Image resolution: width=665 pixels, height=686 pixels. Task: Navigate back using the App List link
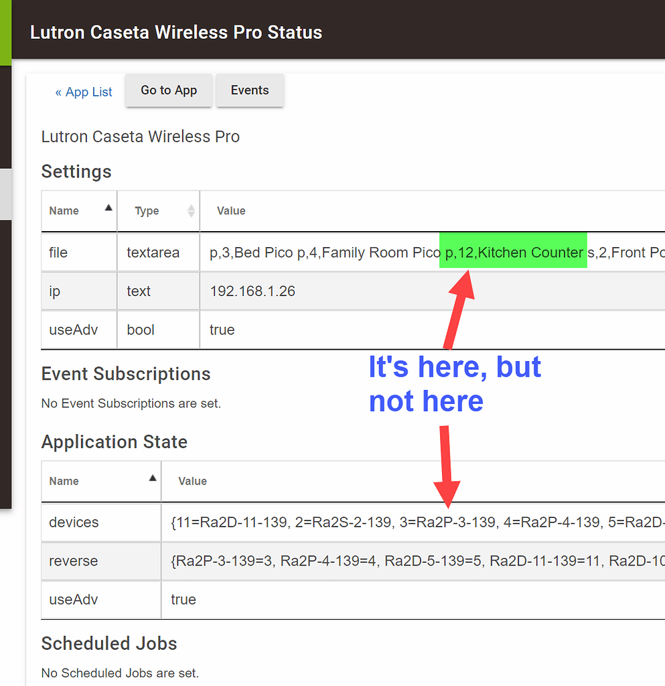pyautogui.click(x=84, y=92)
